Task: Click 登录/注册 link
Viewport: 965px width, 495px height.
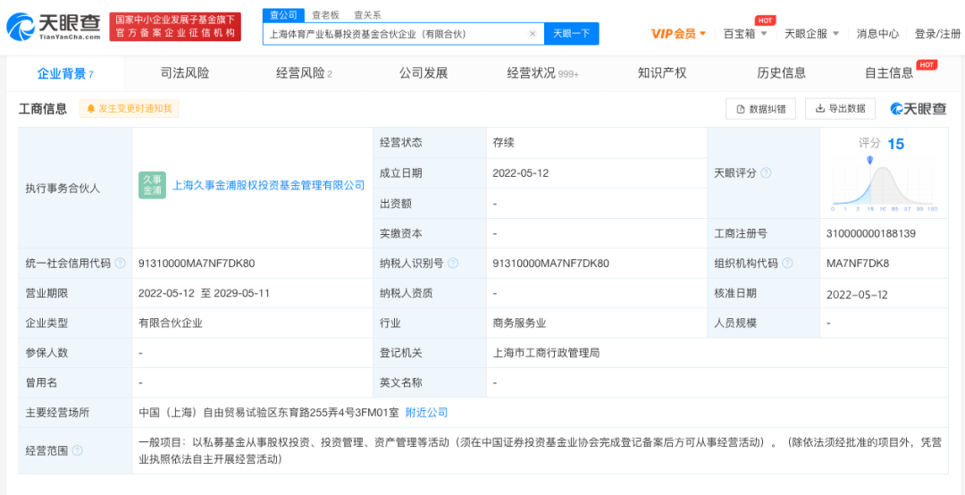Action: (x=936, y=34)
